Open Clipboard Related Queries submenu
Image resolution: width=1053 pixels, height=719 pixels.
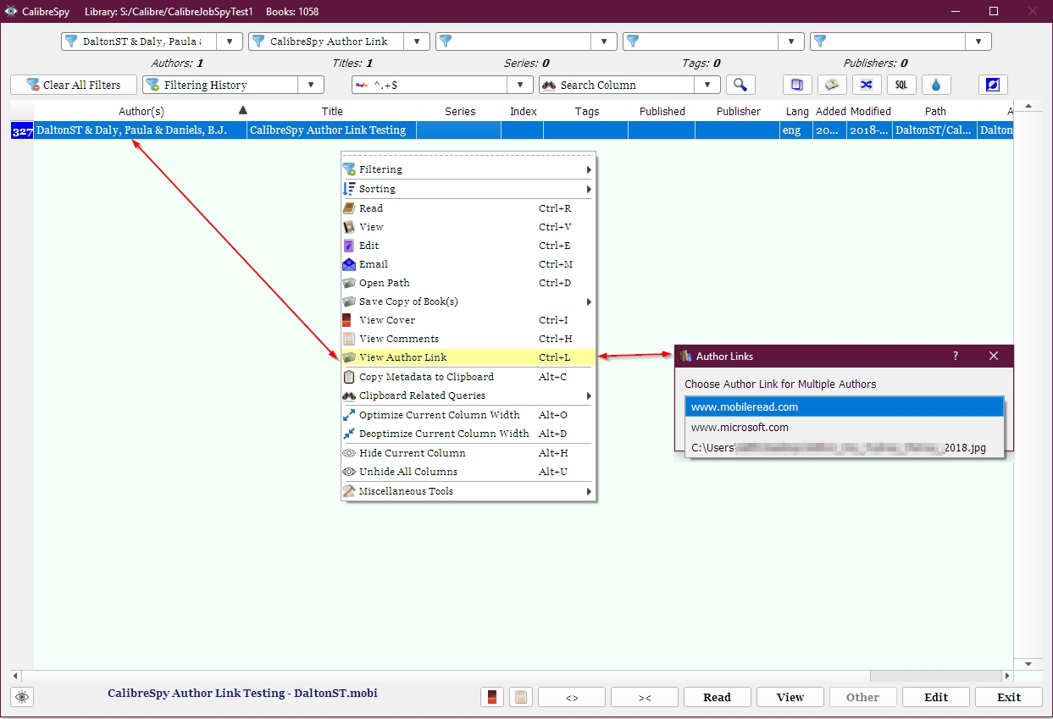(468, 395)
